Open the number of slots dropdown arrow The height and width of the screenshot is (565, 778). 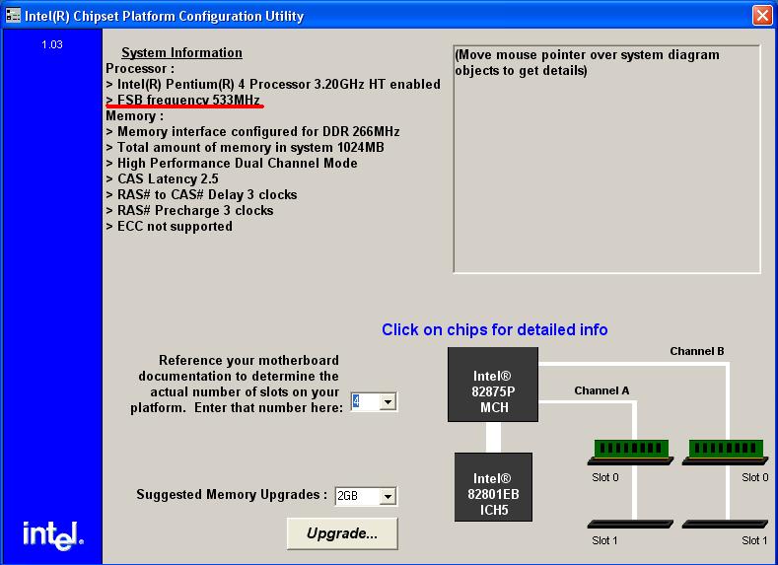(x=388, y=401)
